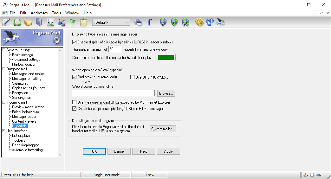Click the telephone info icon in toolbar

click(210, 22)
